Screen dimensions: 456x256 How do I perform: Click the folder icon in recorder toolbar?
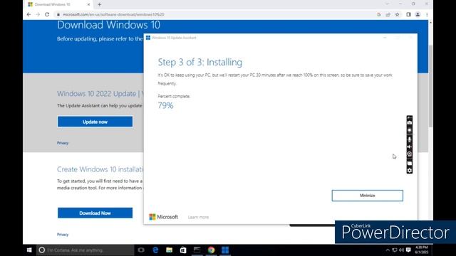point(410,163)
